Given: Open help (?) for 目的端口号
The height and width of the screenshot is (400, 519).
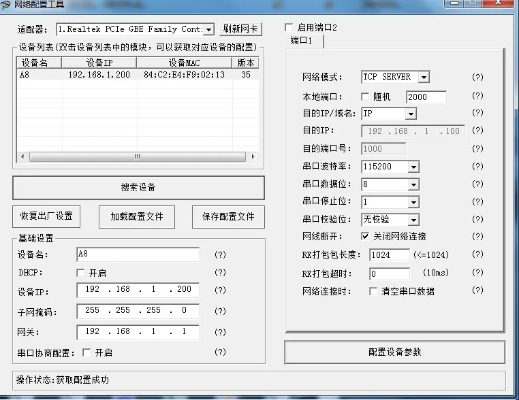Looking at the screenshot, I should coord(477,148).
